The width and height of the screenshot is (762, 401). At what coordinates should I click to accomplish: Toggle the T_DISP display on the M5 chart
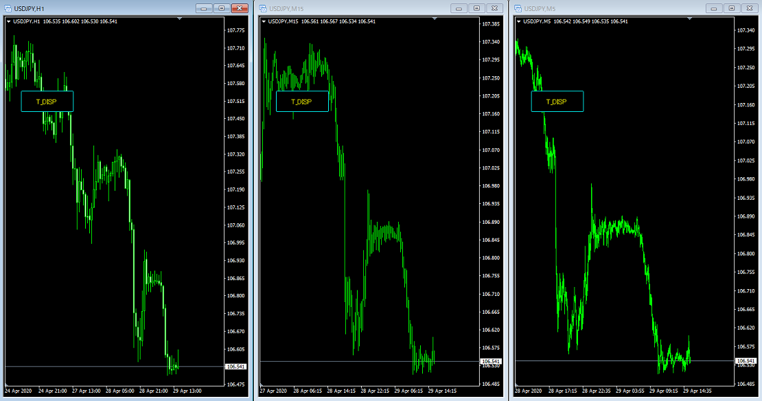click(x=557, y=101)
